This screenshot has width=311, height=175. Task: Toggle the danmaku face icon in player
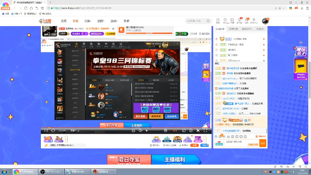coord(166,131)
